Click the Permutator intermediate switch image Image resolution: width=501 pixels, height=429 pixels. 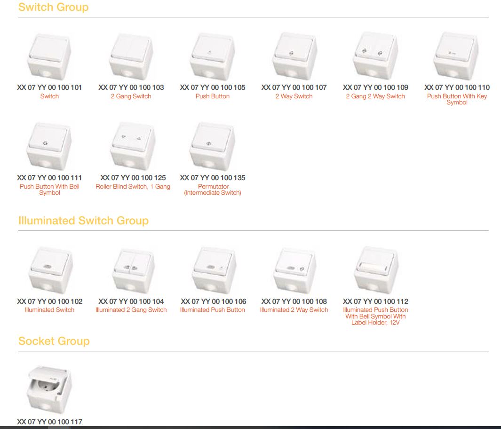tap(212, 147)
